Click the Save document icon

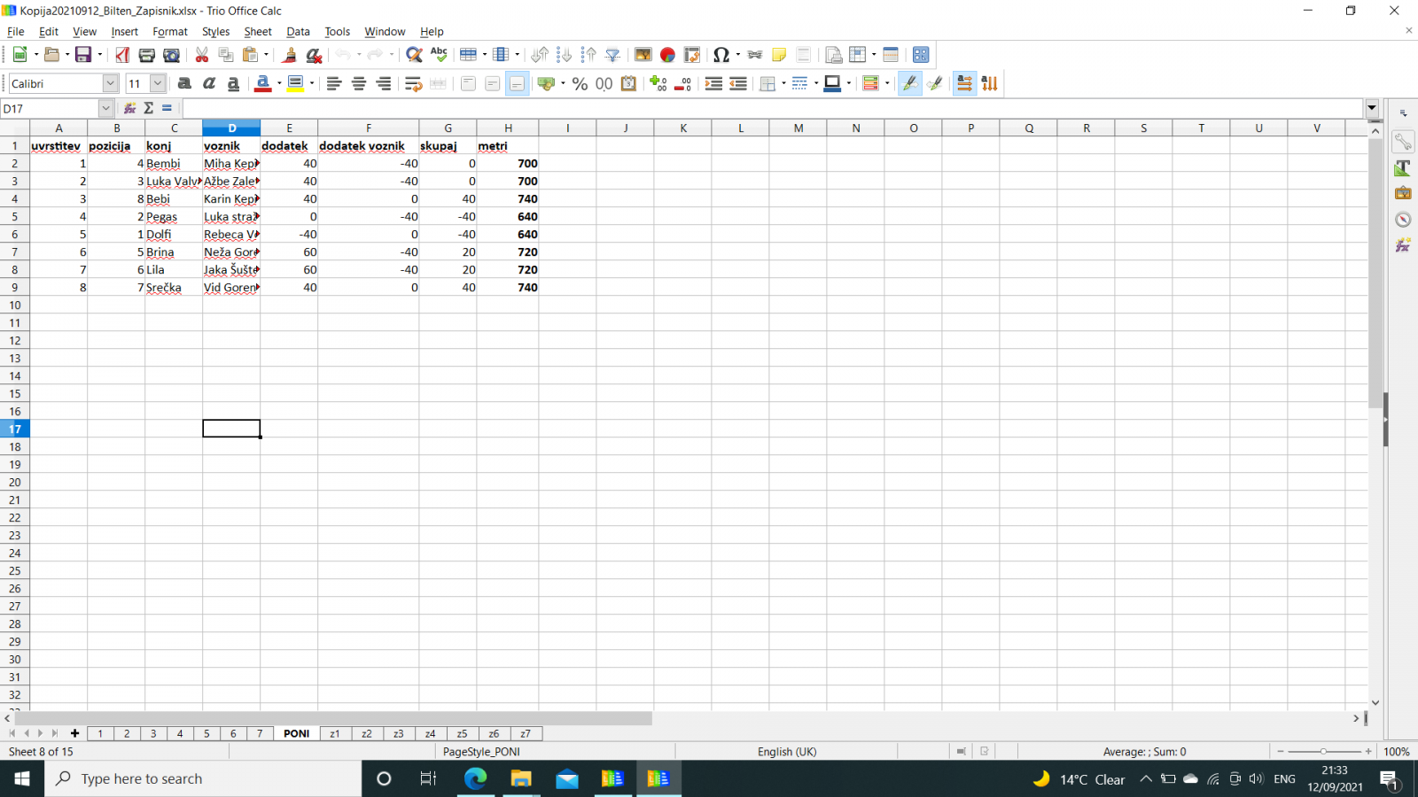83,55
